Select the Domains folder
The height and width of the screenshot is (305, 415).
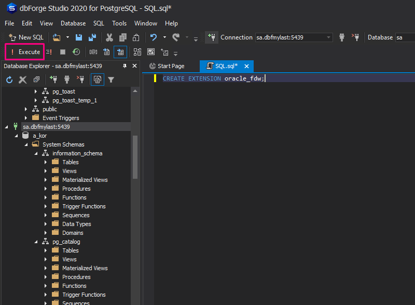(73, 233)
